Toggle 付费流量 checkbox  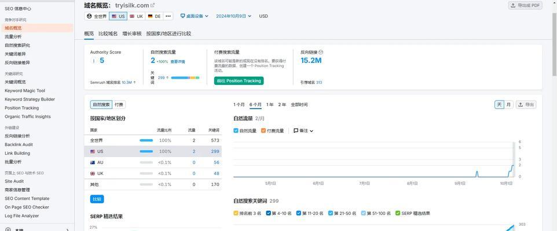(263, 131)
